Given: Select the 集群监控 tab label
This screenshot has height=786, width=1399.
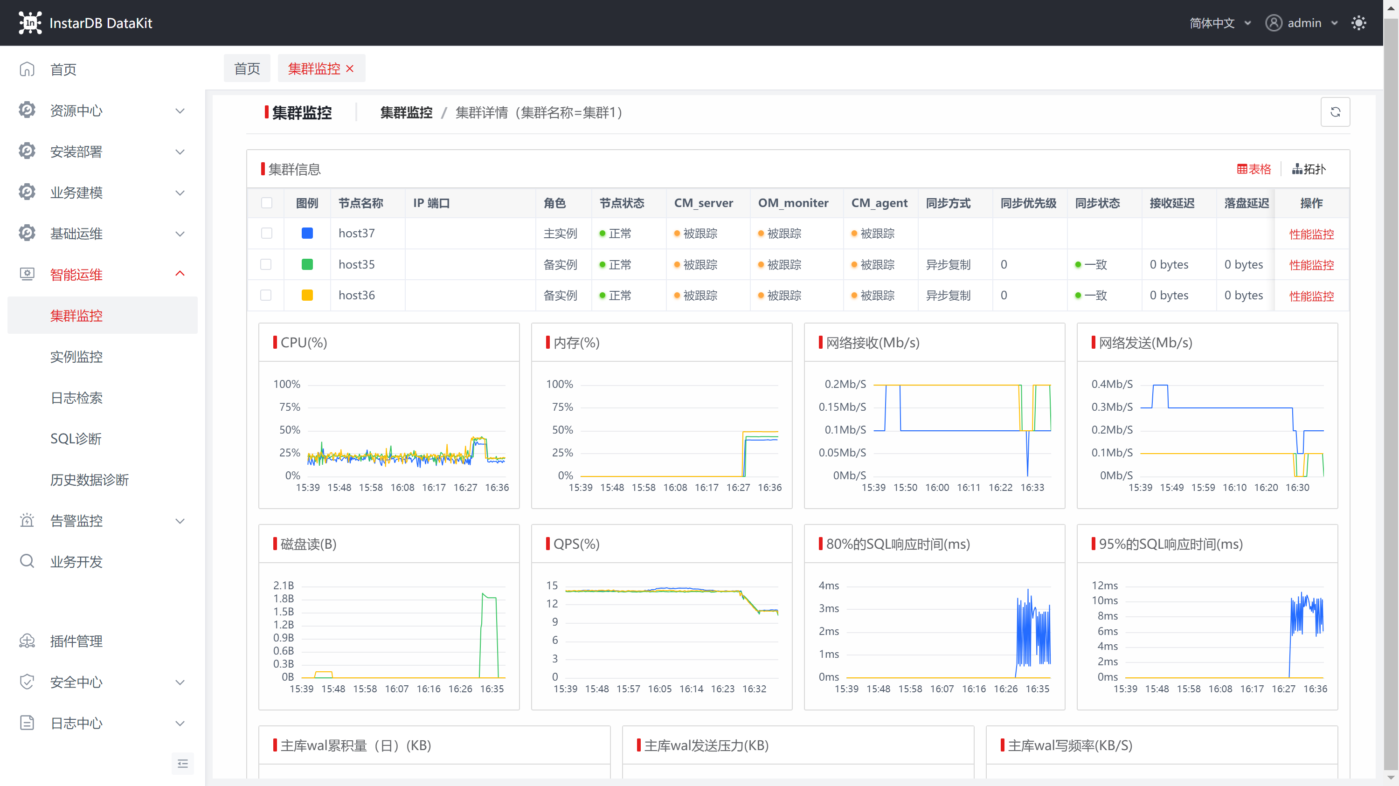Looking at the screenshot, I should coord(314,69).
